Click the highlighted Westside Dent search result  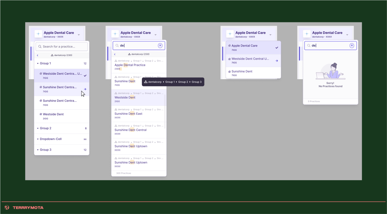tap(125, 97)
